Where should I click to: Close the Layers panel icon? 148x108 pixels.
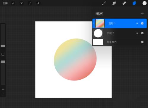click(134, 3)
